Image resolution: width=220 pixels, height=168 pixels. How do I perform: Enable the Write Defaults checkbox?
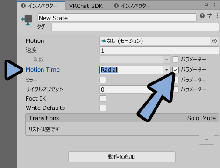(103, 108)
